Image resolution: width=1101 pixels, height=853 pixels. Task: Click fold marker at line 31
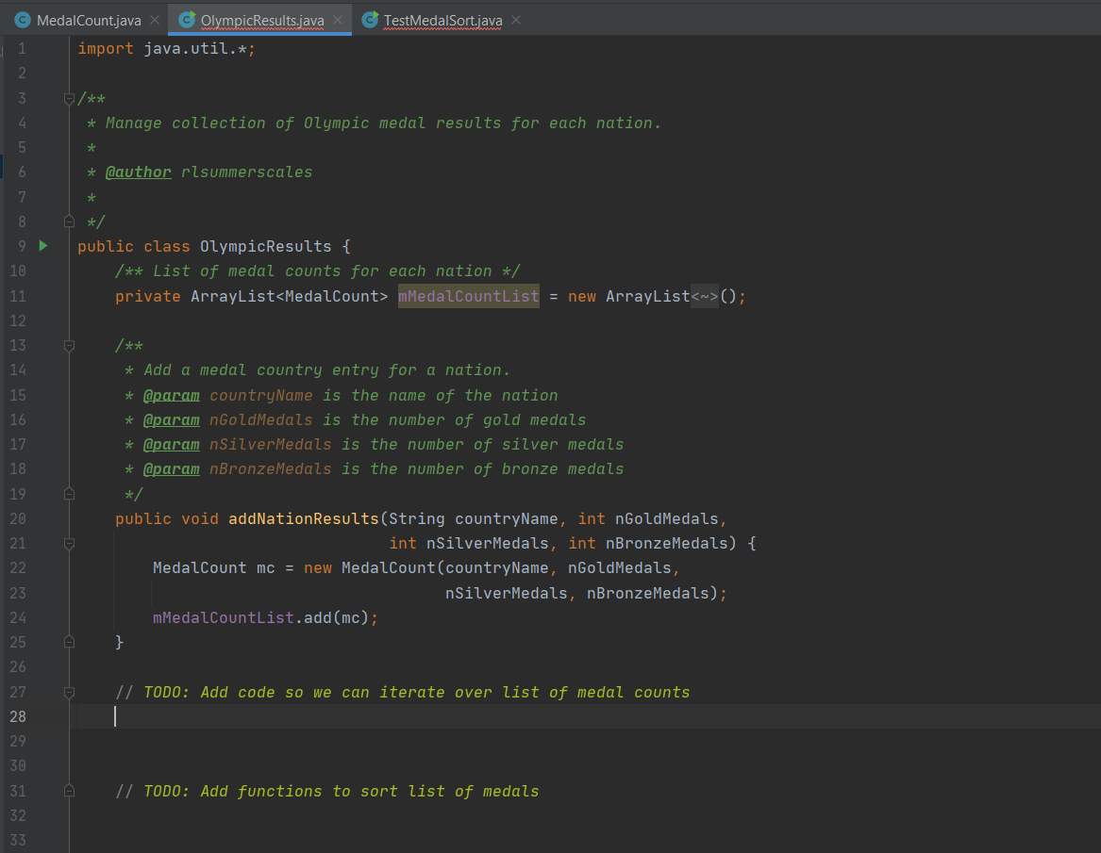[69, 791]
